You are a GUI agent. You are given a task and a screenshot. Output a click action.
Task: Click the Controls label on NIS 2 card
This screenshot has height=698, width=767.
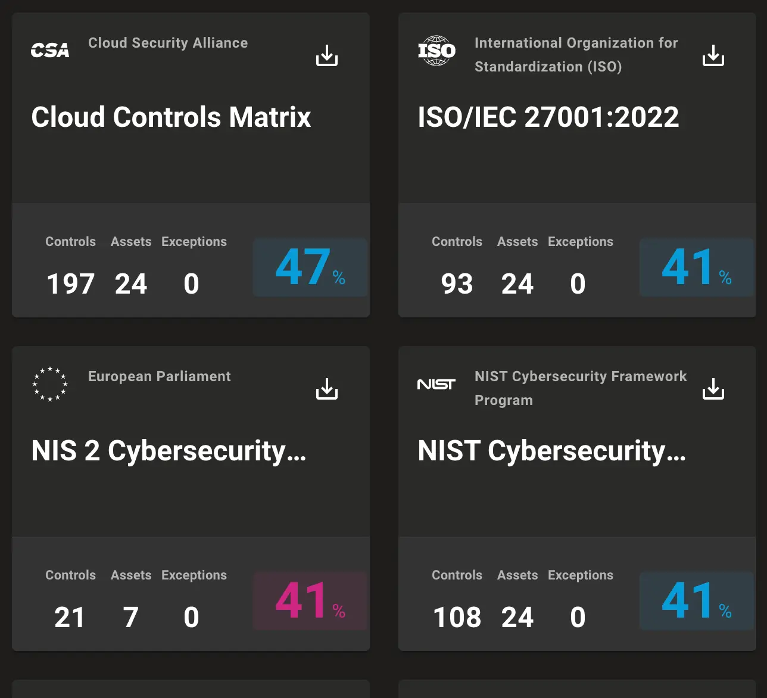71,575
